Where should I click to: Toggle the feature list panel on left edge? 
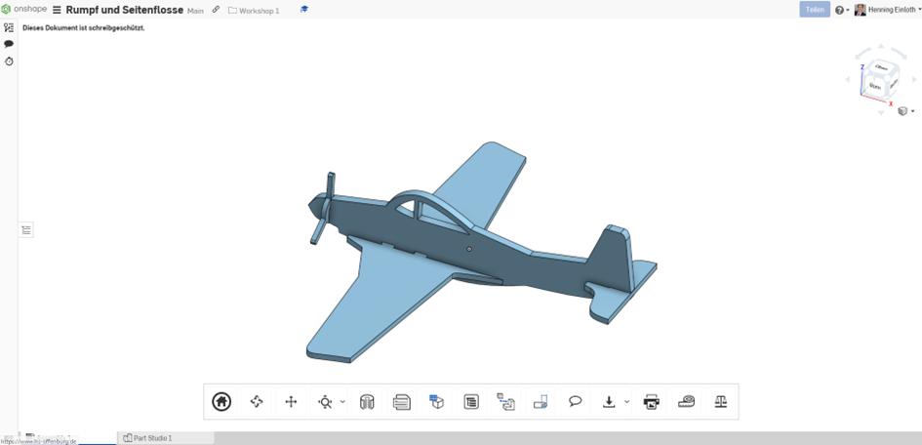[26, 230]
